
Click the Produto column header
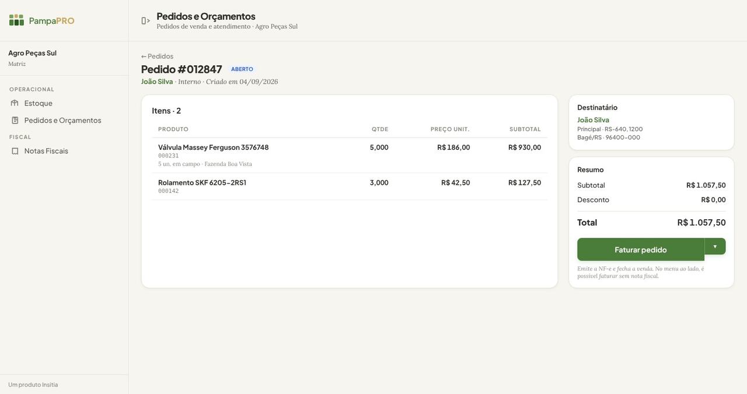pyautogui.click(x=173, y=129)
